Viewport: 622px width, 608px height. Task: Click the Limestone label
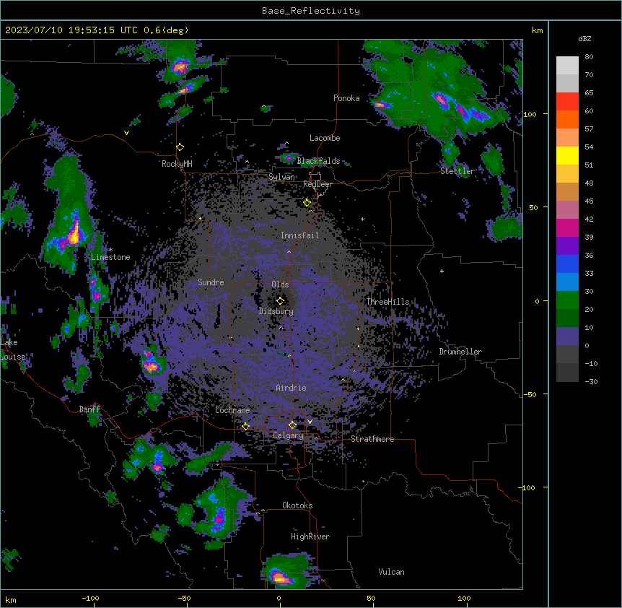tap(110, 257)
